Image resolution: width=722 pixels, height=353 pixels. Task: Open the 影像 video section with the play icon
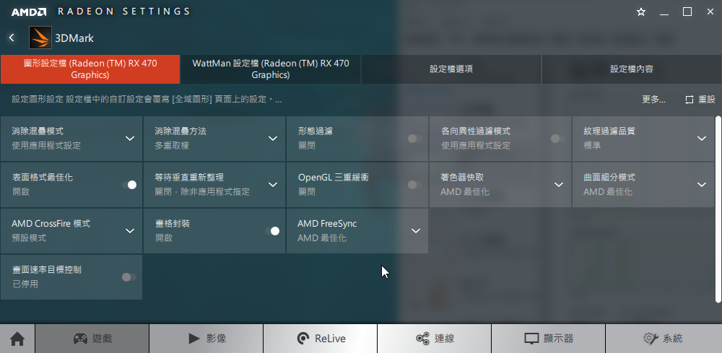click(206, 339)
